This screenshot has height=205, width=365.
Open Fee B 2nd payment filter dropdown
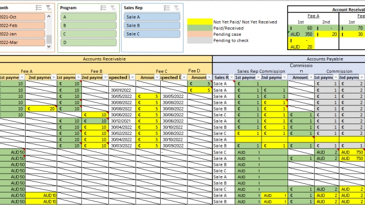click(x=106, y=77)
